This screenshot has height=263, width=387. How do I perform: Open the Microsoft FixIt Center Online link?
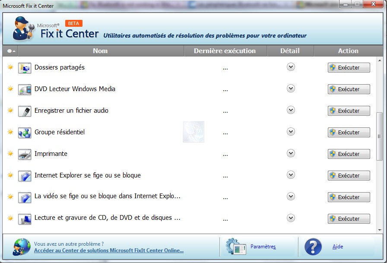(x=109, y=250)
